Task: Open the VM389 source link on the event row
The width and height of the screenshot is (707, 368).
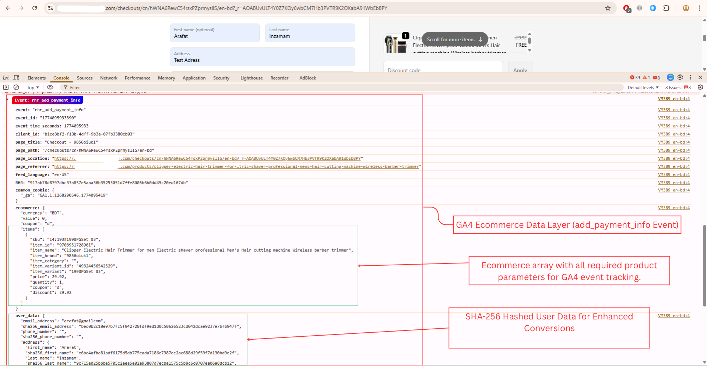Action: point(674,110)
